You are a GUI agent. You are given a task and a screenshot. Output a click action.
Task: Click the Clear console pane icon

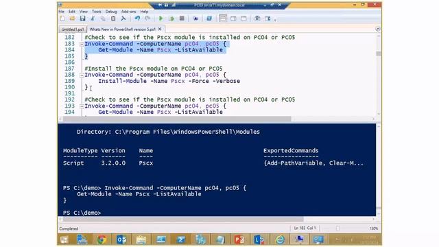point(123,19)
